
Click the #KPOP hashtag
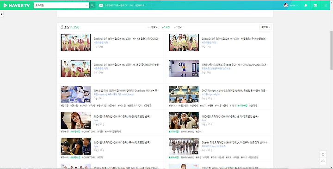click(x=84, y=105)
